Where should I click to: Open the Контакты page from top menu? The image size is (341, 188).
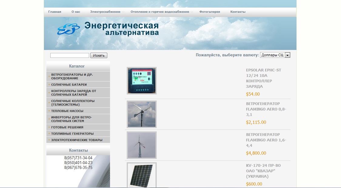pos(238,12)
